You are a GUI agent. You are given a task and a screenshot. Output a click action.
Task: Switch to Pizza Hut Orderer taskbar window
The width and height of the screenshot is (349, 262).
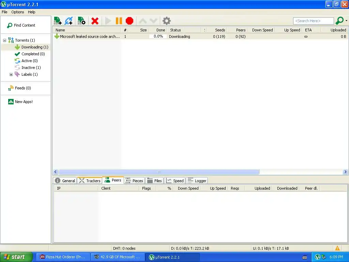pos(63,257)
